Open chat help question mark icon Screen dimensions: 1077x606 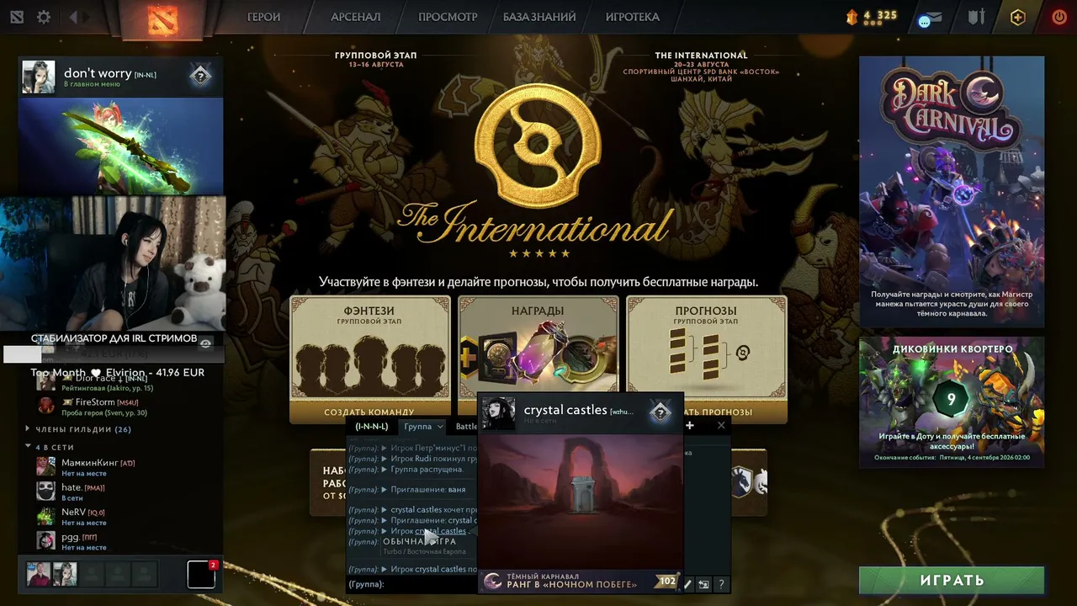click(x=721, y=584)
